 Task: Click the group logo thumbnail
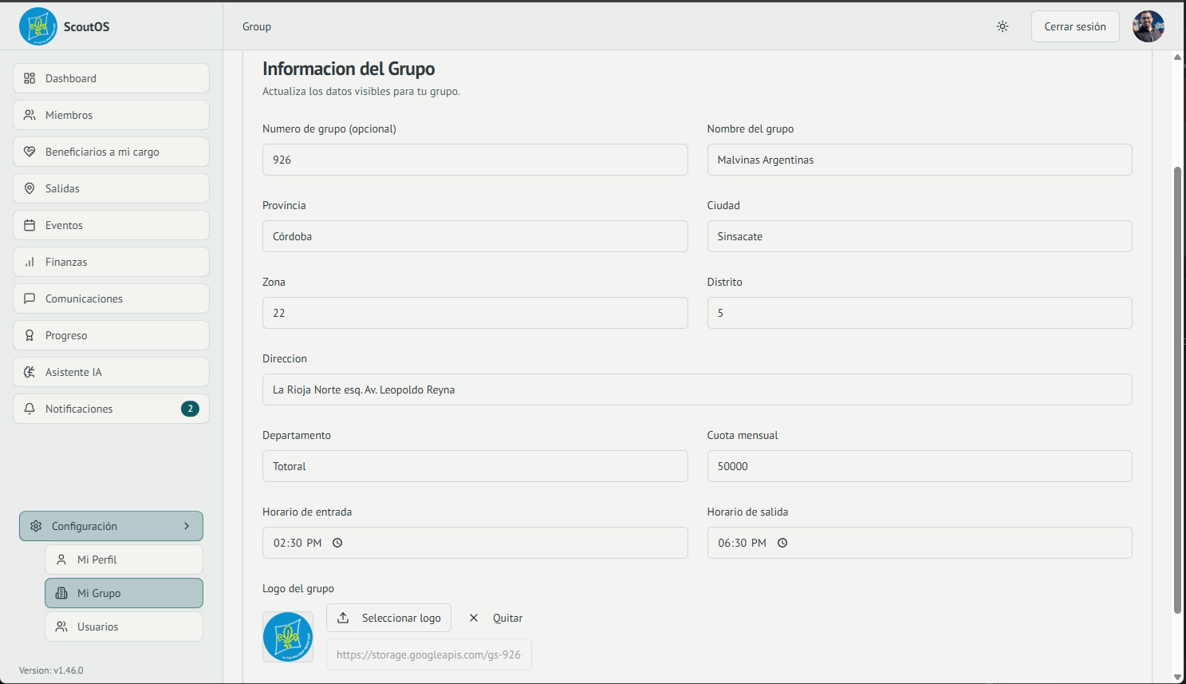pos(287,636)
